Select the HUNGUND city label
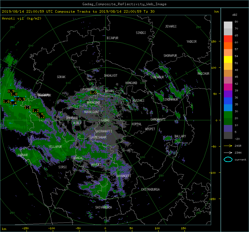 point(131,83)
